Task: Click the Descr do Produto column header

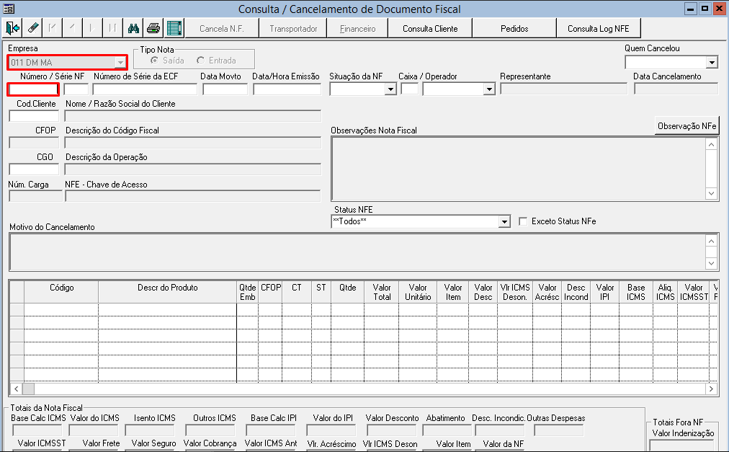Action: point(167,293)
